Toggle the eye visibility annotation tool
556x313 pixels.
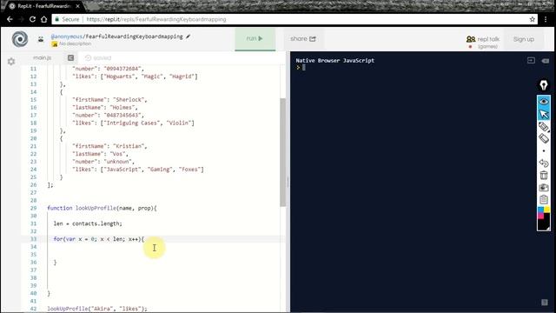click(544, 102)
